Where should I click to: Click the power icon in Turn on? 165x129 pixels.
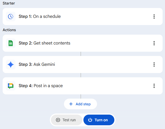tap(90, 120)
